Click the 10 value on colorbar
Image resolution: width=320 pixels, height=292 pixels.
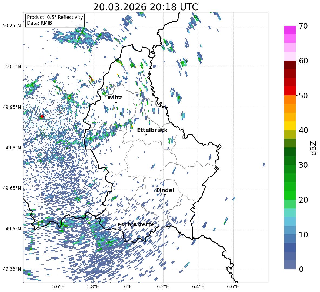[304, 234]
